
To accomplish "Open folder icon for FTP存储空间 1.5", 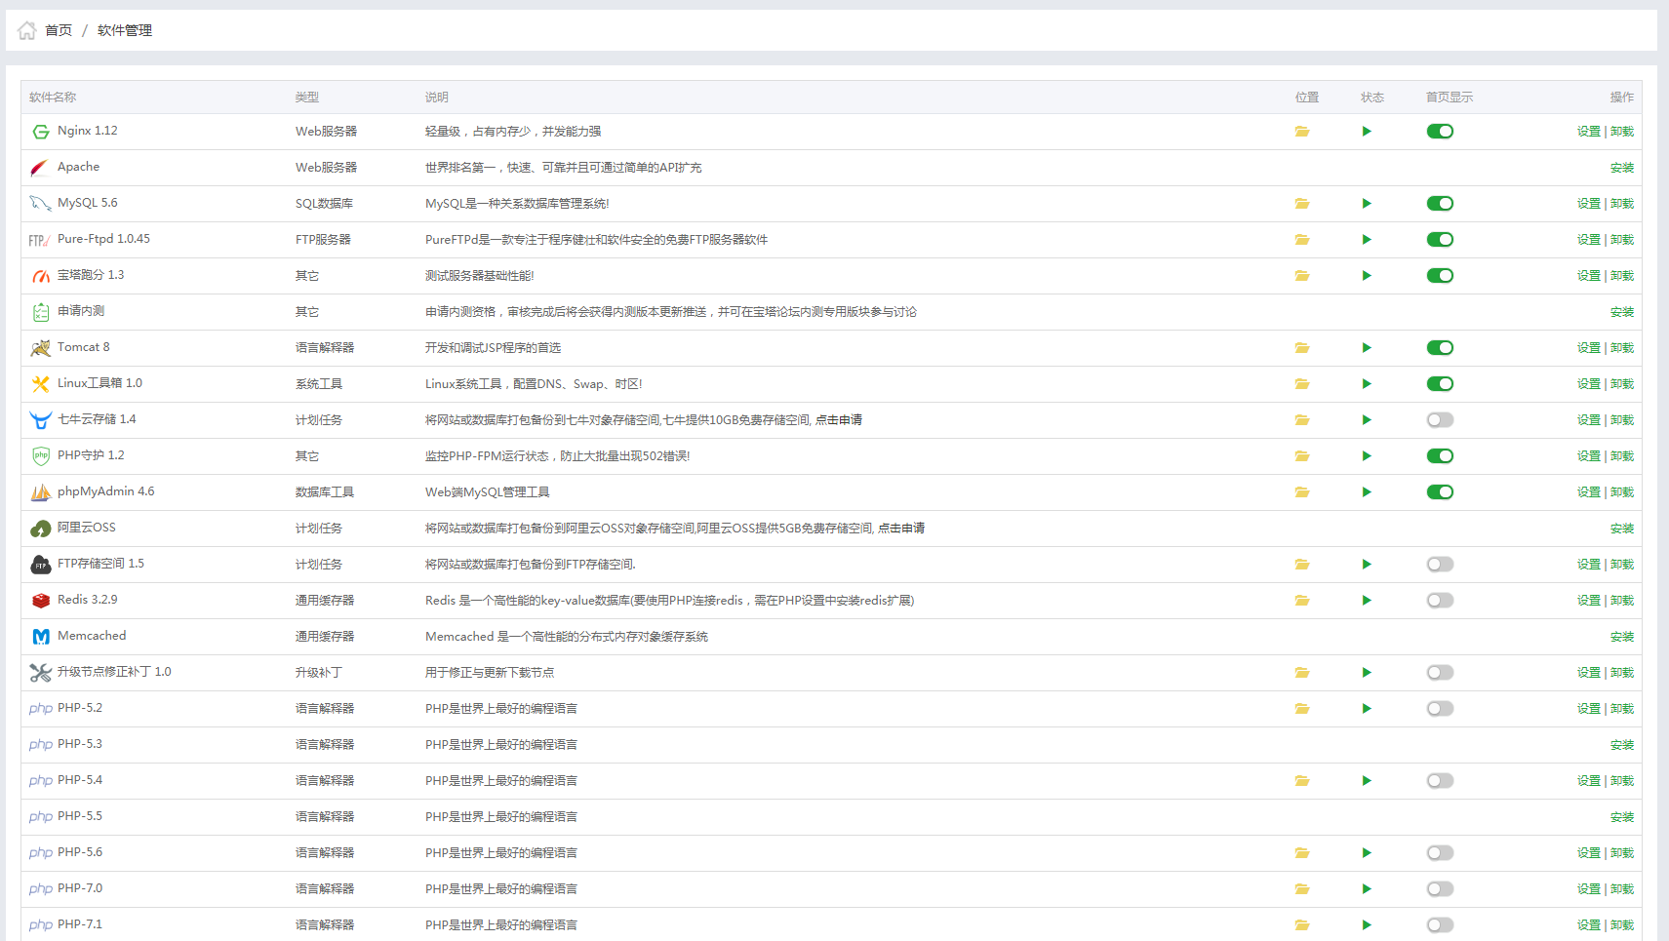I will (1302, 565).
